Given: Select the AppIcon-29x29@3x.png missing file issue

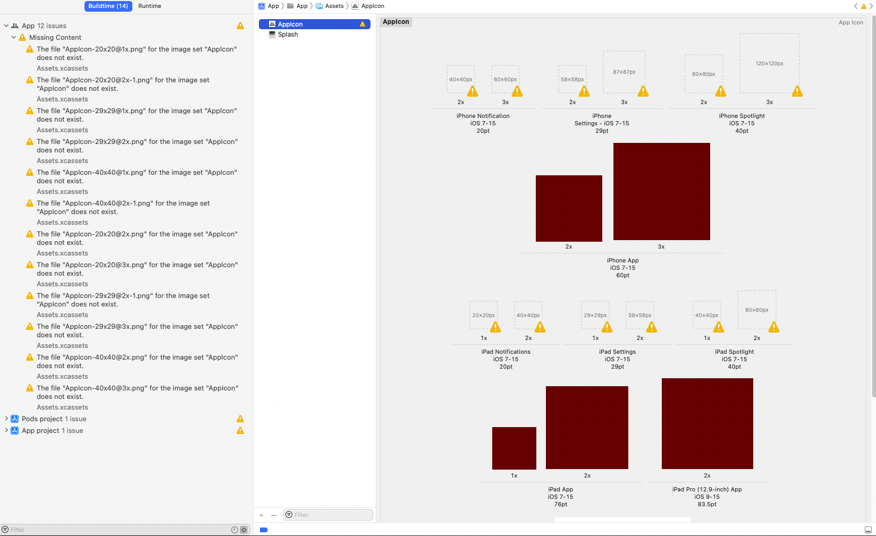Looking at the screenshot, I should point(137,330).
